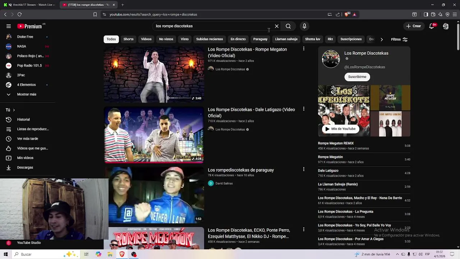This screenshot has width=460, height=259.
Task: Open the account avatar menu
Action: (446, 26)
